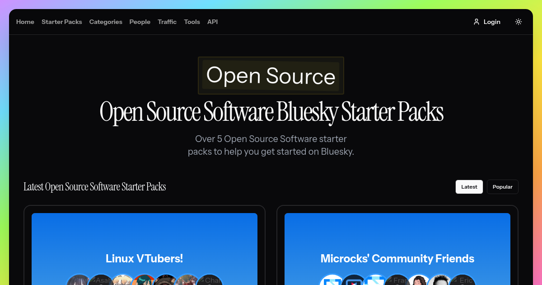Open the Tools page
This screenshot has height=285, width=542.
[x=192, y=21]
